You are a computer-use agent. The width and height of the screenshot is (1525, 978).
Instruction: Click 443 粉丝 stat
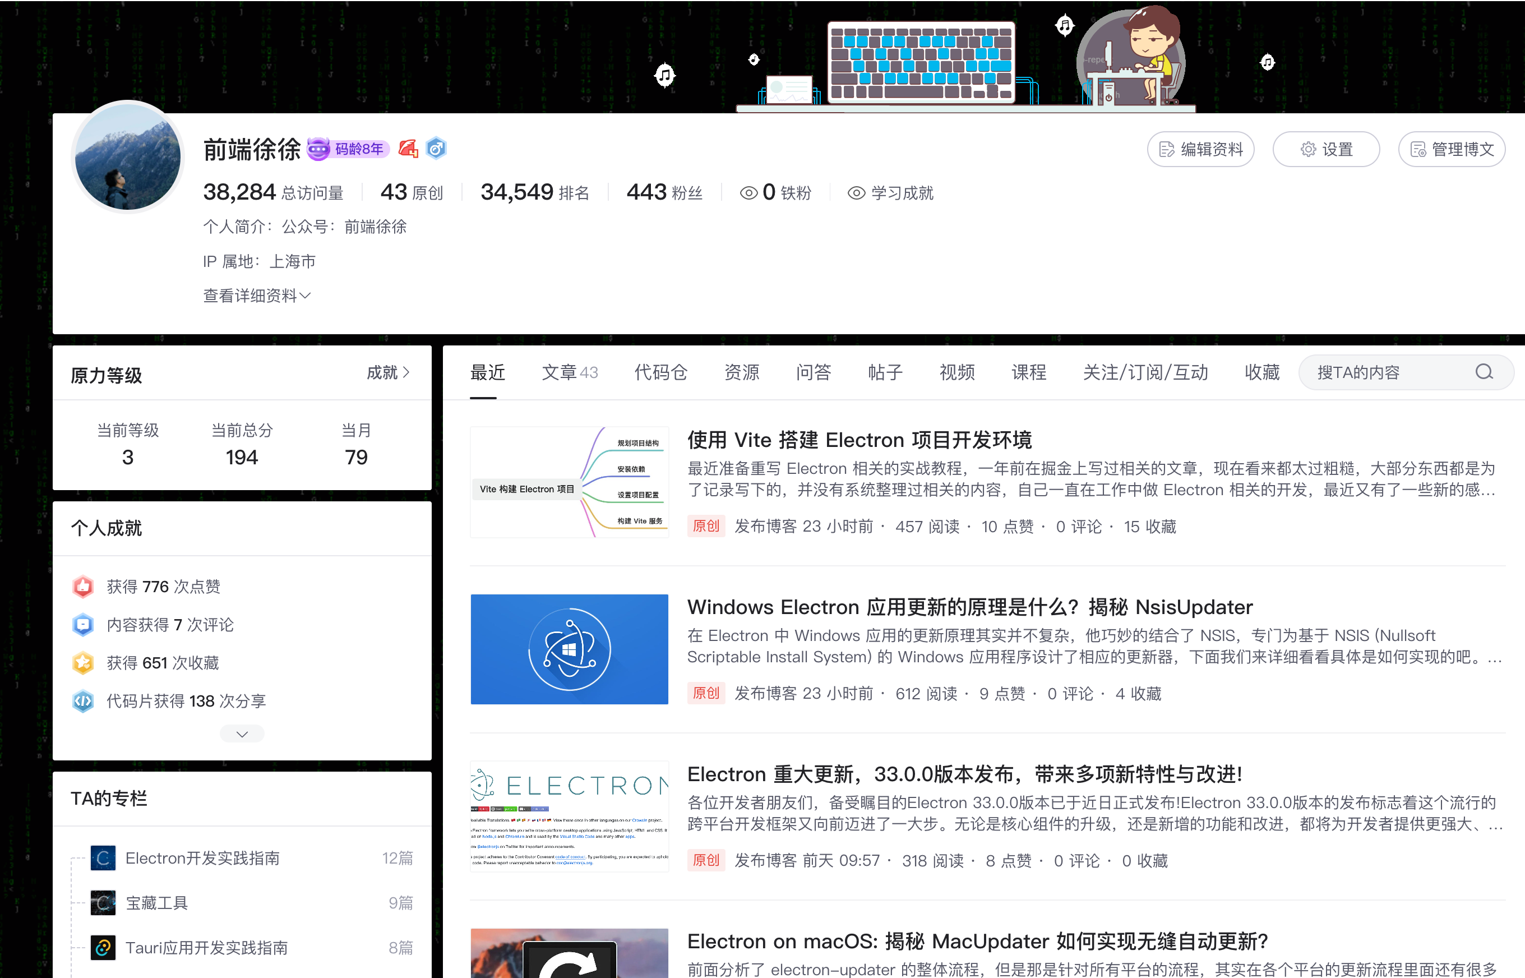664,192
